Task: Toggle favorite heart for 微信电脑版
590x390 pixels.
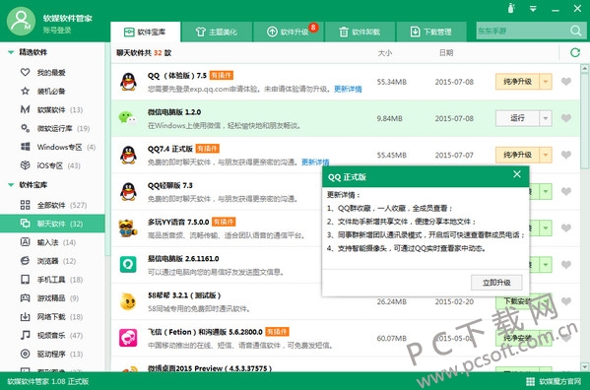Action: click(x=566, y=118)
